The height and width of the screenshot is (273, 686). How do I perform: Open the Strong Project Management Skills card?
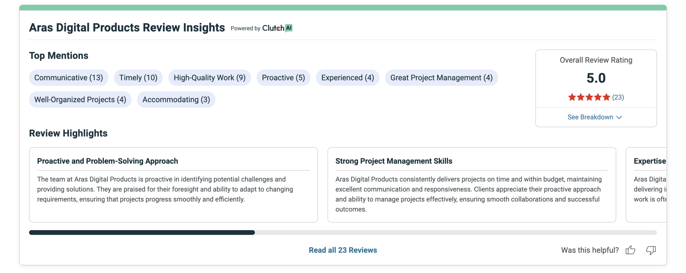click(471, 185)
